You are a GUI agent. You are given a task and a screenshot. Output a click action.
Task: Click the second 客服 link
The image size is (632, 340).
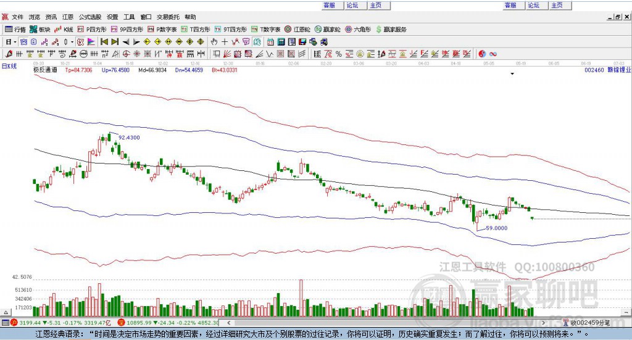click(x=510, y=5)
